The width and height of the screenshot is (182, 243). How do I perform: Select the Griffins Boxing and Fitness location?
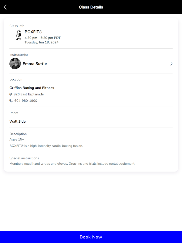[x=32, y=88]
